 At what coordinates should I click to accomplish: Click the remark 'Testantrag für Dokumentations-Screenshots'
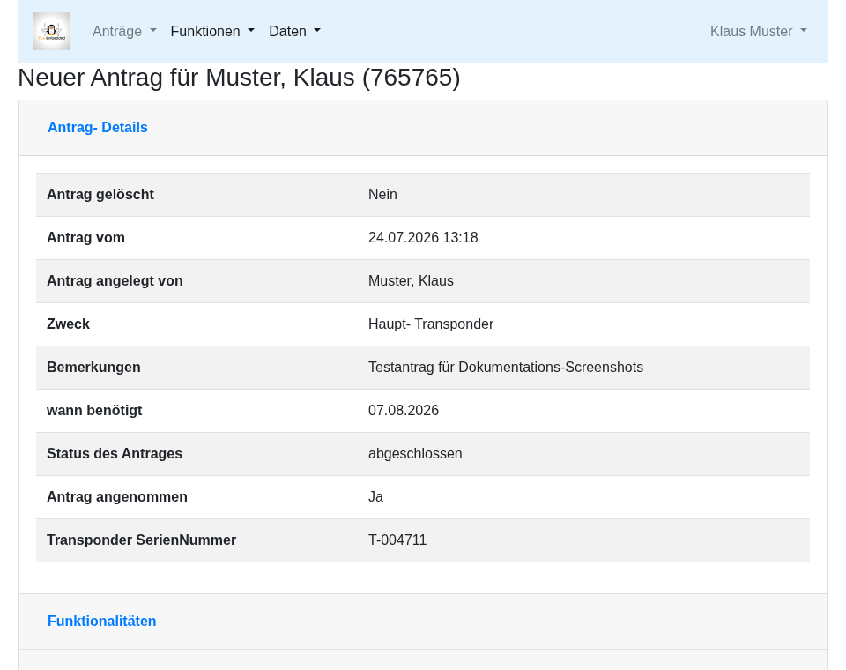(x=506, y=367)
